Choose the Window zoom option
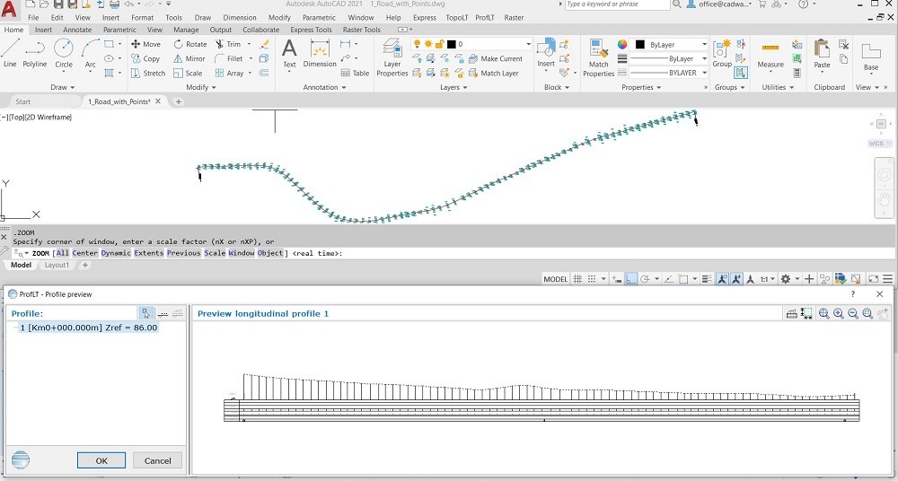The height and width of the screenshot is (481, 898). tap(241, 253)
